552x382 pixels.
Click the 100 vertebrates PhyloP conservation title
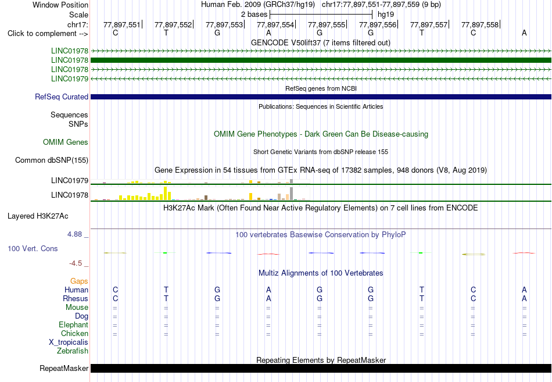pos(321,234)
